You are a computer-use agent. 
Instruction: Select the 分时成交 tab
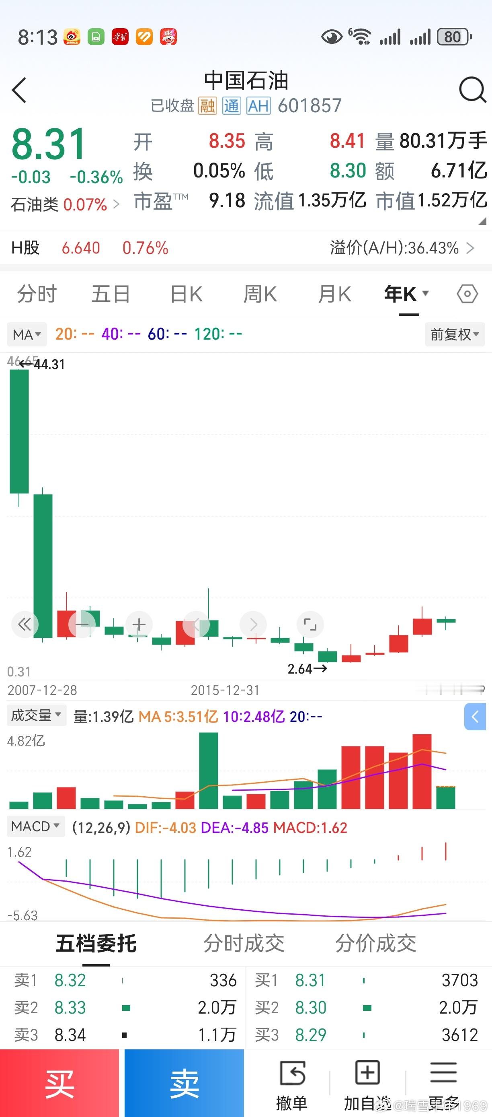(x=244, y=943)
